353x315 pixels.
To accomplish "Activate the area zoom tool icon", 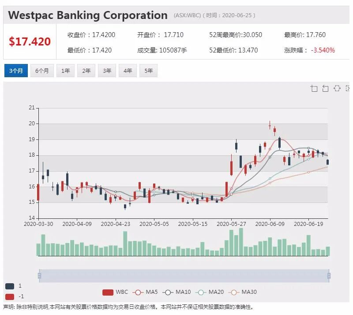I will pyautogui.click(x=314, y=88).
